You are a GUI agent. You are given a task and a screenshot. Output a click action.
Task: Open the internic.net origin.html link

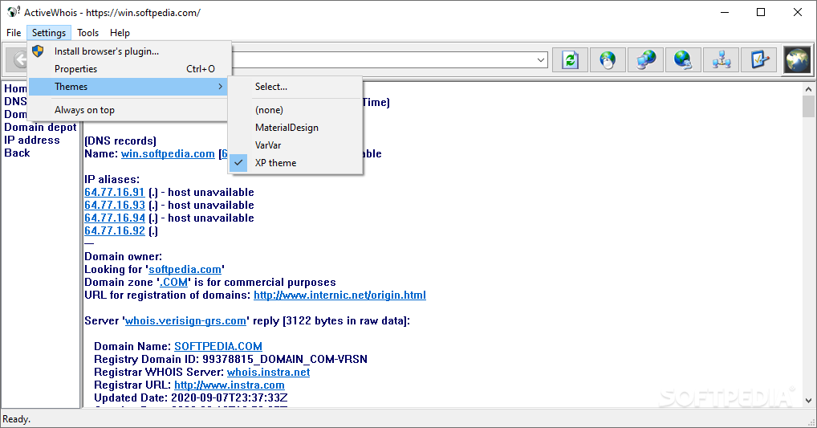339,295
